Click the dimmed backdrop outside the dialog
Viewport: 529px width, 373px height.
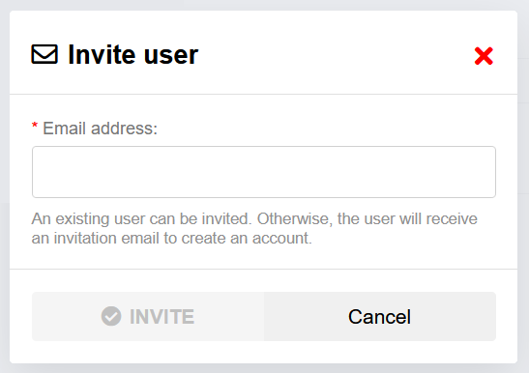[x=523, y=202]
